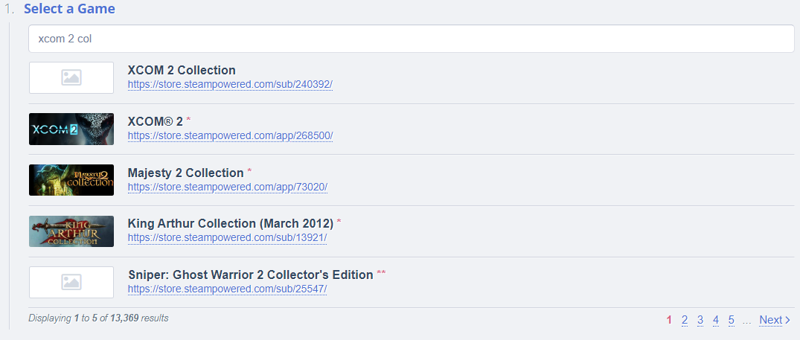The width and height of the screenshot is (800, 340).
Task: Go to results page 2
Action: (685, 320)
